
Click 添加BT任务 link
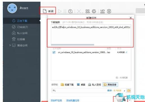56,100
